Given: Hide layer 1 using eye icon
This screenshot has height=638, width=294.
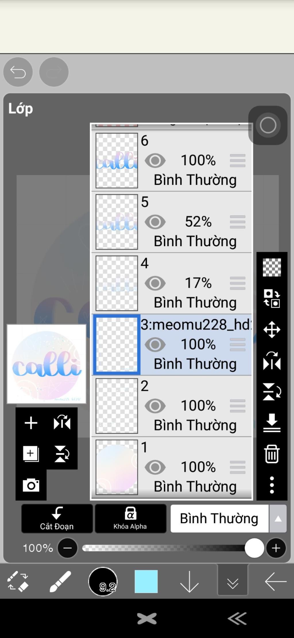Looking at the screenshot, I should pyautogui.click(x=155, y=467).
